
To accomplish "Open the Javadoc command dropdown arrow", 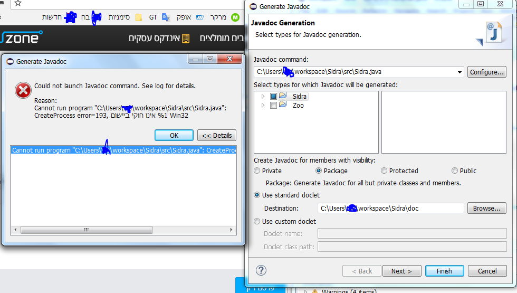I will point(459,72).
